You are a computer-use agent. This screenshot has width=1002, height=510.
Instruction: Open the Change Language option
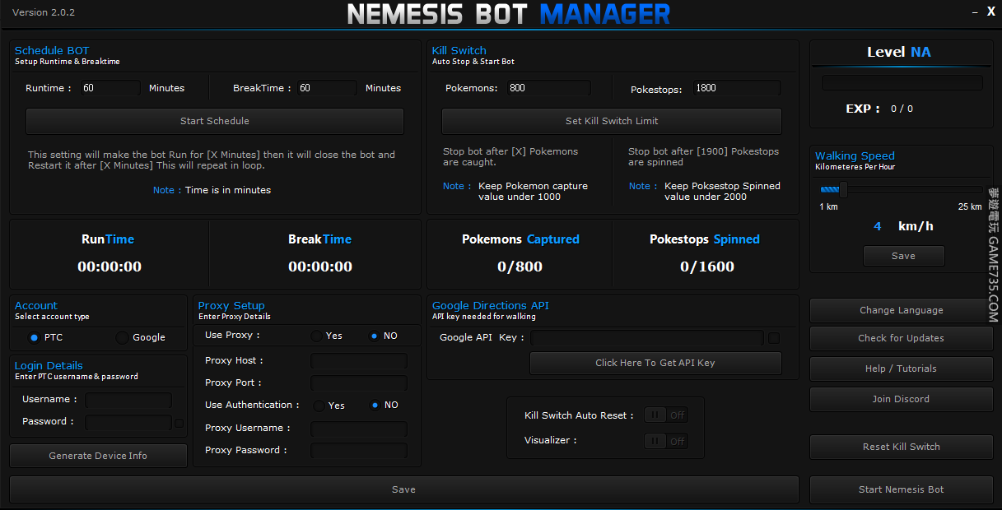pyautogui.click(x=901, y=311)
